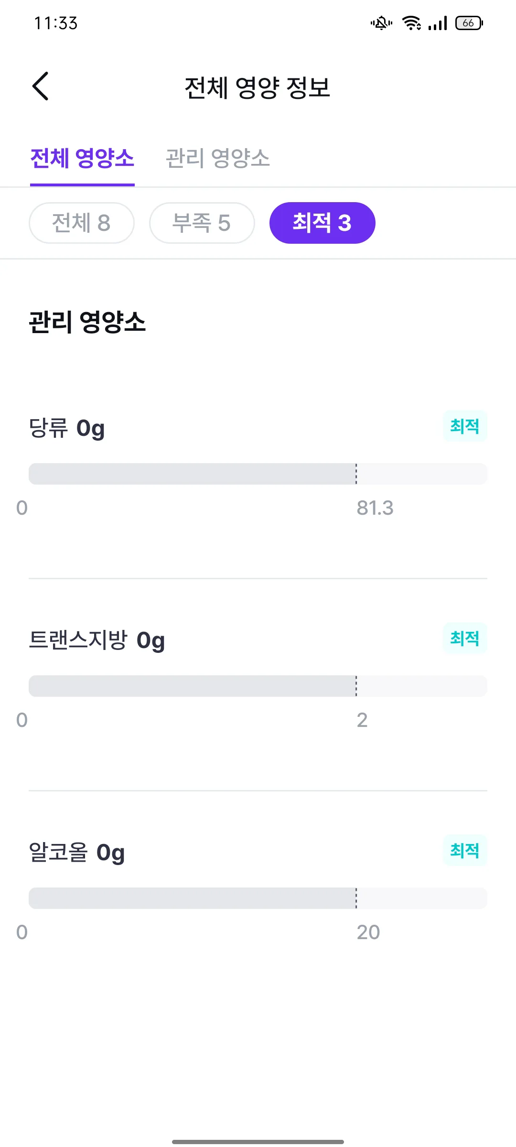Tap the 최적 badge next to 알코올
The image size is (516, 1147).
tap(465, 850)
